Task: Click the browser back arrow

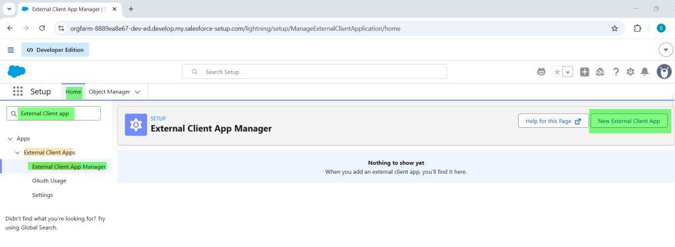Action: tap(11, 28)
